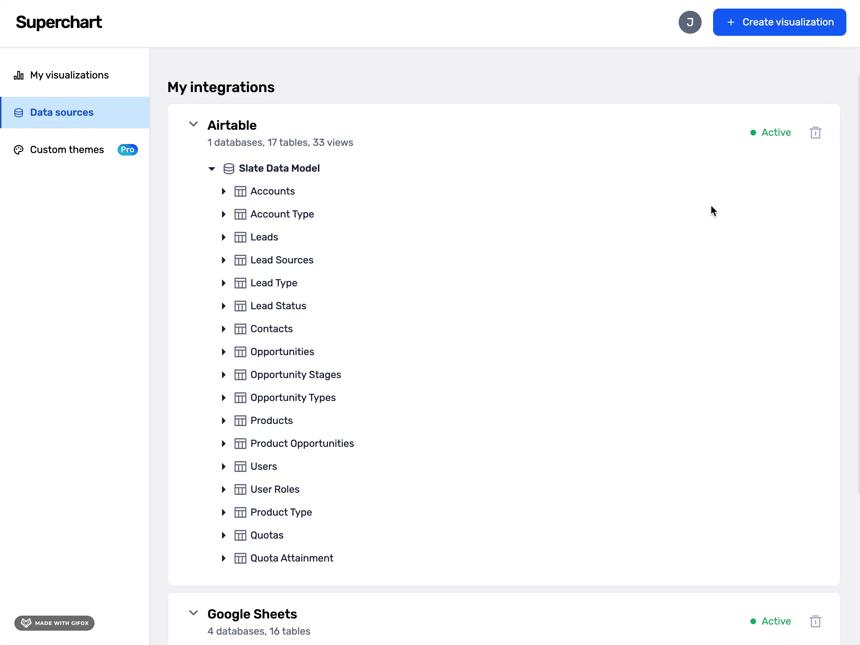Expand the User Roles table arrow
This screenshot has width=860, height=645.
click(224, 489)
